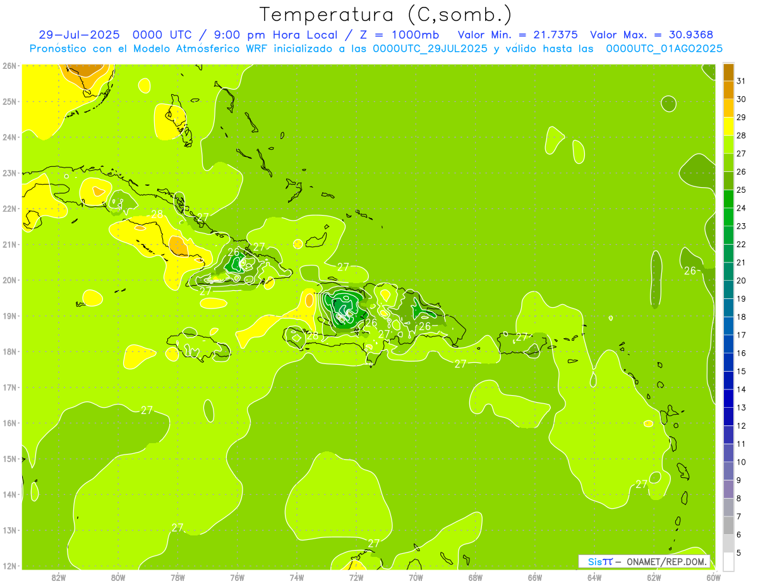758x586 pixels.
Task: Click the 64W longitude axis label
Action: pos(594,577)
